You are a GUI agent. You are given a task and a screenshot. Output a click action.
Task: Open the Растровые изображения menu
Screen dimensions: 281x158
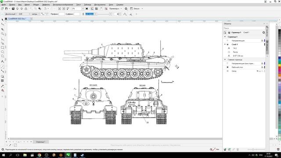[63, 5]
